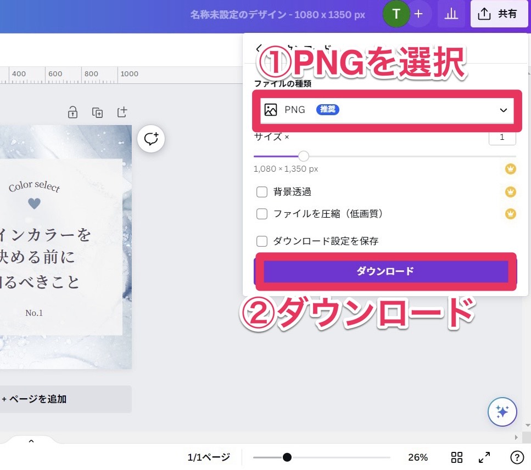The image size is (531, 470).
Task: Click the analytics bar chart icon
Action: click(x=451, y=14)
